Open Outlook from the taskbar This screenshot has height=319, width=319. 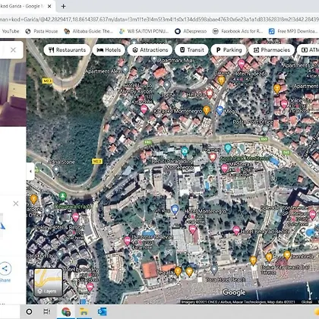click(x=102, y=311)
